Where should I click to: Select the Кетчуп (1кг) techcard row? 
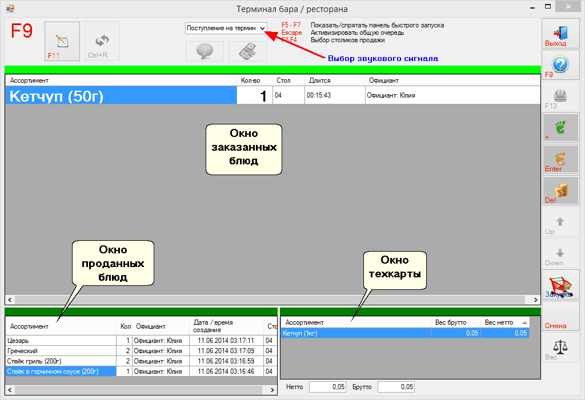tap(405, 333)
